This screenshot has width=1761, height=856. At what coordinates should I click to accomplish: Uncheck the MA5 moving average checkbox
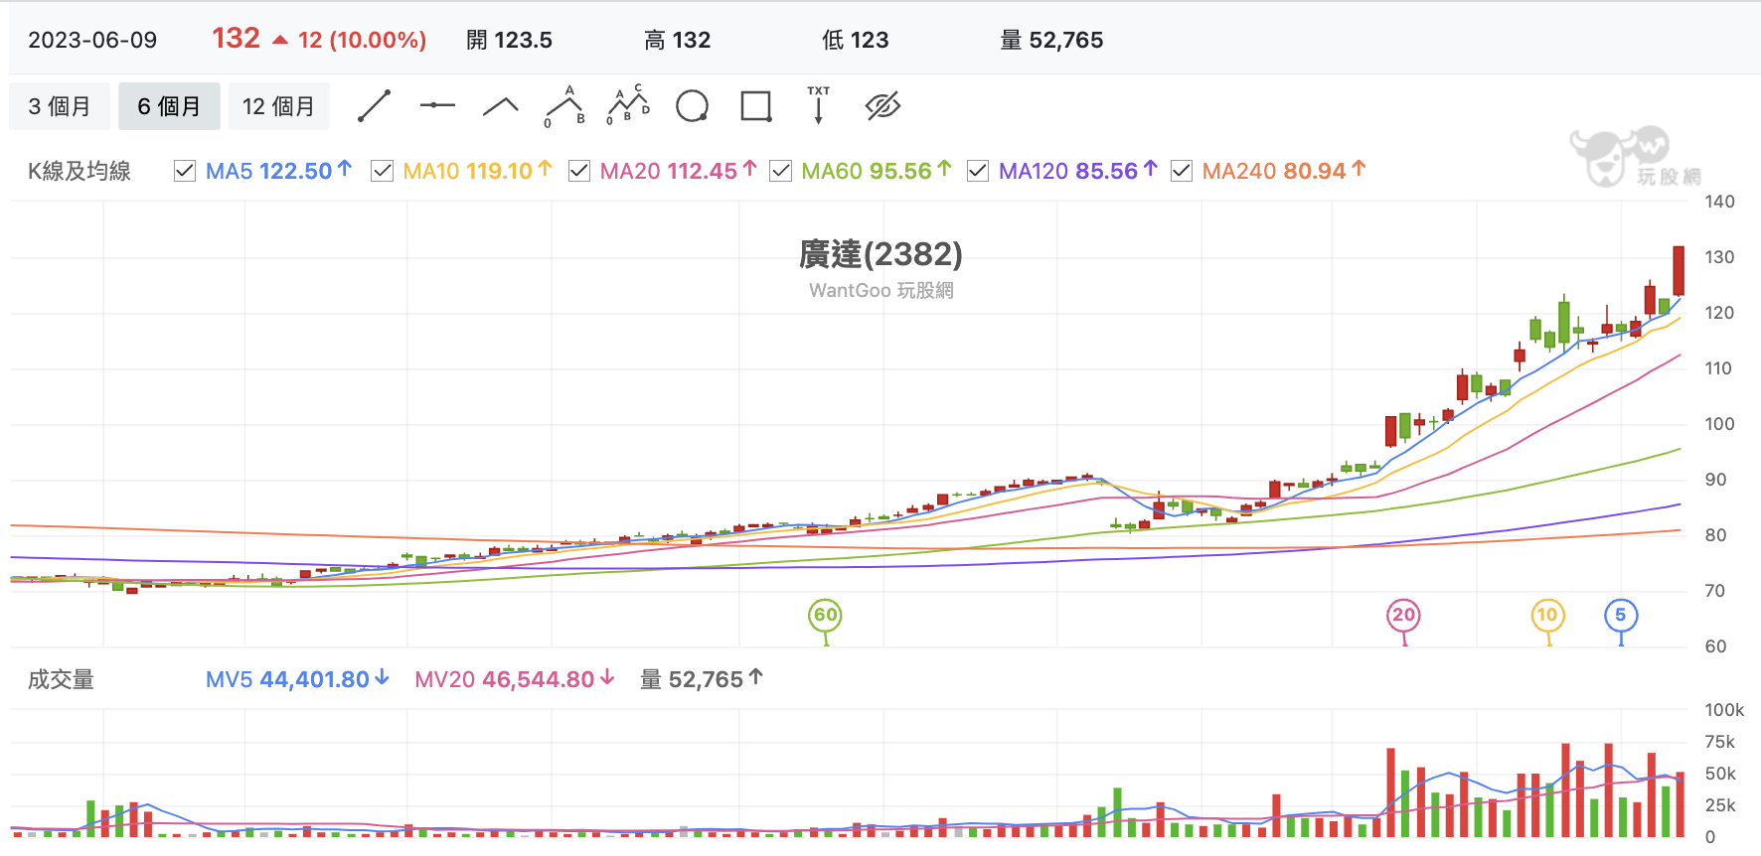[185, 171]
